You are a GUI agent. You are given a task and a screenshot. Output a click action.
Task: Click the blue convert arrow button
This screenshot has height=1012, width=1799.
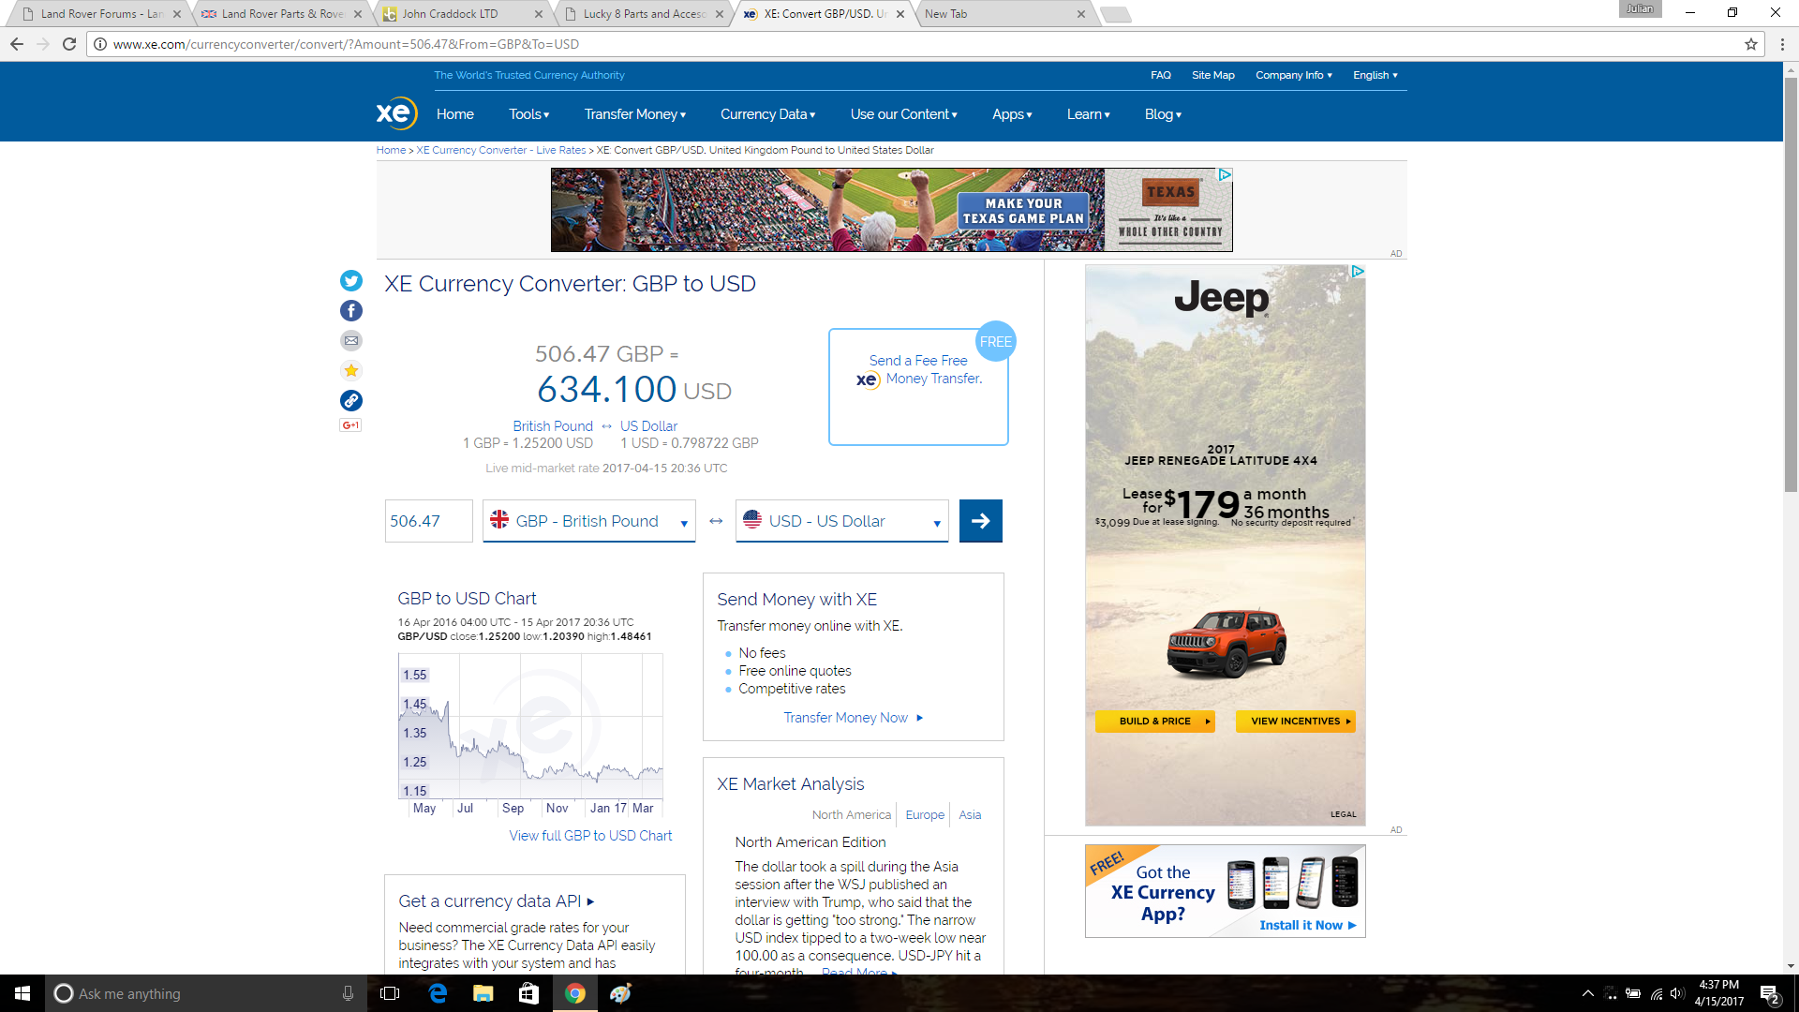point(980,521)
